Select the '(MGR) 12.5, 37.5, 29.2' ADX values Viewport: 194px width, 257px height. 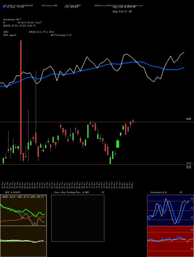coord(41,32)
